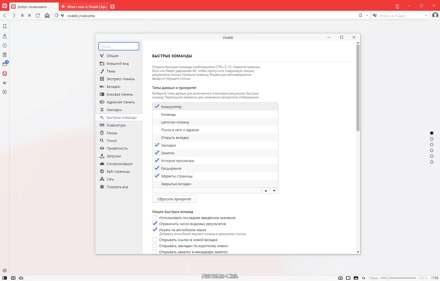Open the Приватность settings section
440x281 pixels.
point(119,148)
